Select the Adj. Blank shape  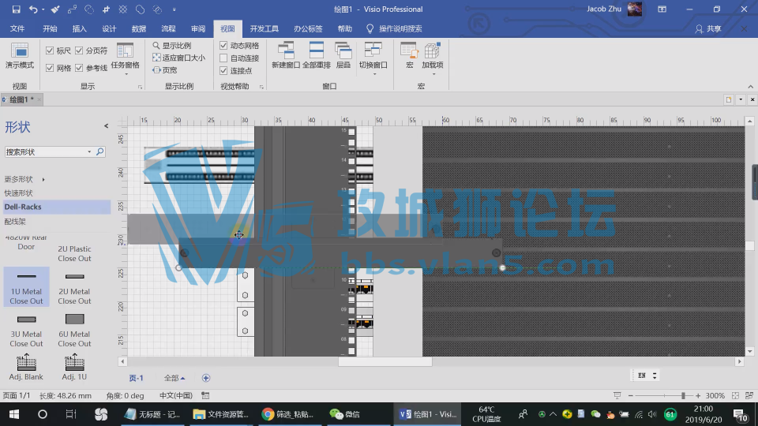pyautogui.click(x=27, y=367)
